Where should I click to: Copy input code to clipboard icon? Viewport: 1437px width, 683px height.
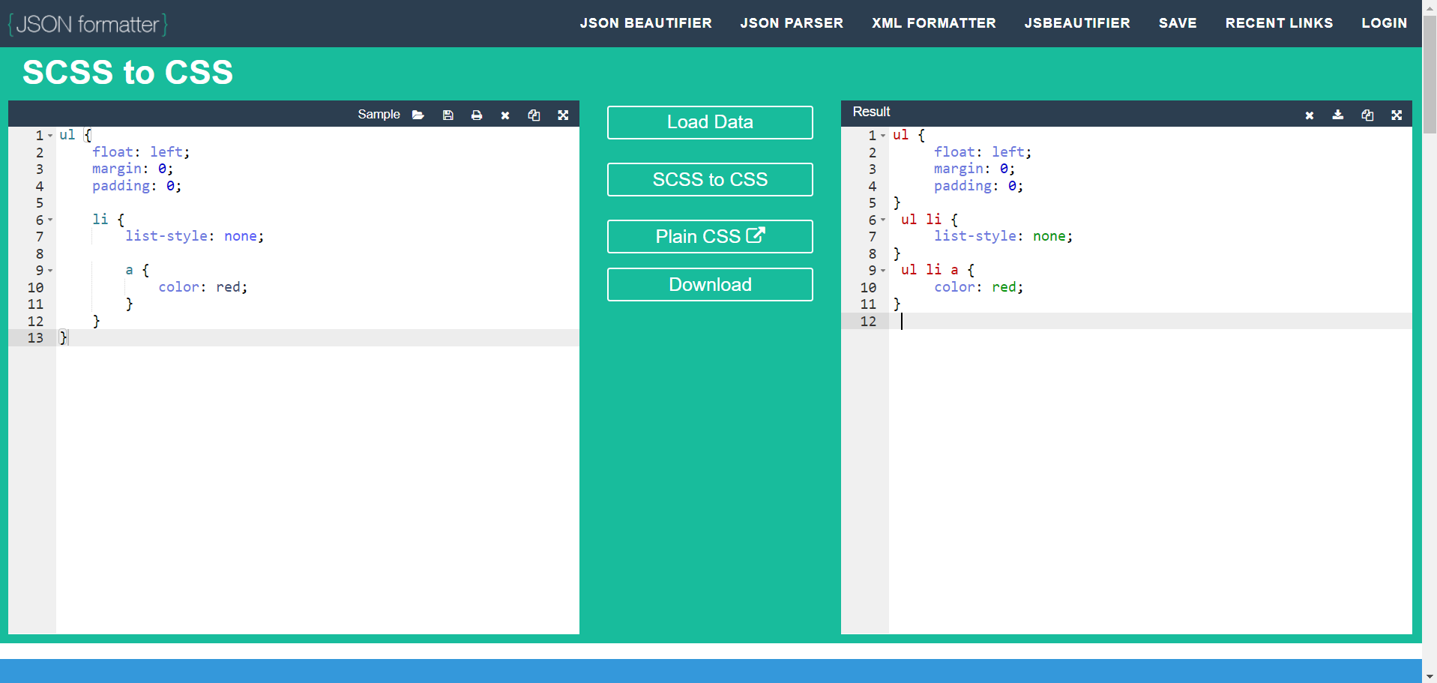pos(534,115)
